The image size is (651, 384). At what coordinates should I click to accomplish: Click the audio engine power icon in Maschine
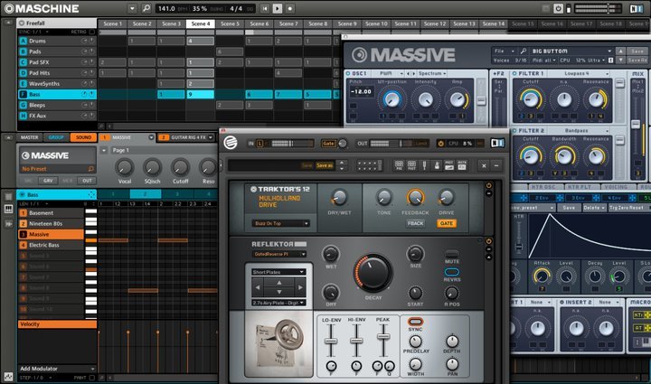[559, 8]
